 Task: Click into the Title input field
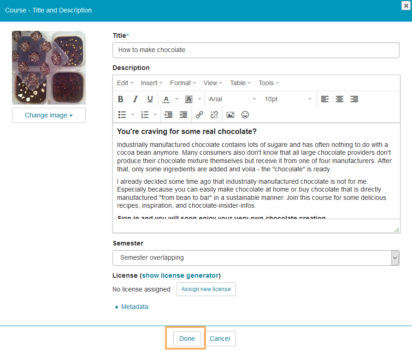tap(256, 50)
